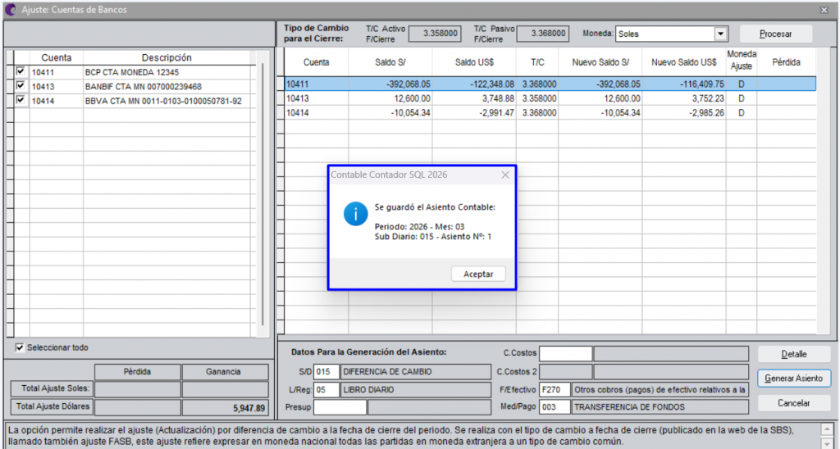The height and width of the screenshot is (449, 840).
Task: Click the T/C column header
Action: (537, 62)
